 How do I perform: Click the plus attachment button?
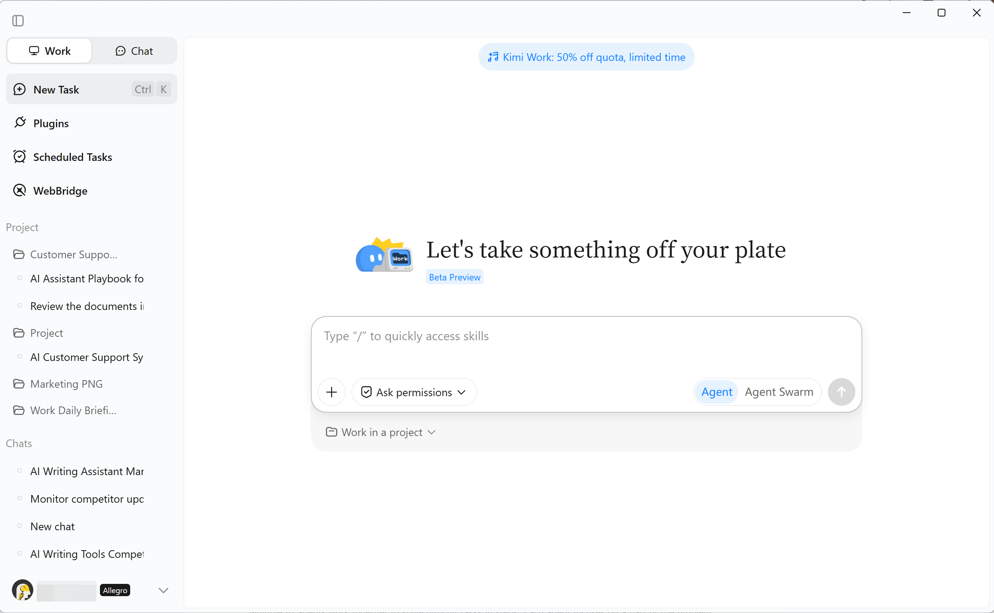tap(331, 392)
